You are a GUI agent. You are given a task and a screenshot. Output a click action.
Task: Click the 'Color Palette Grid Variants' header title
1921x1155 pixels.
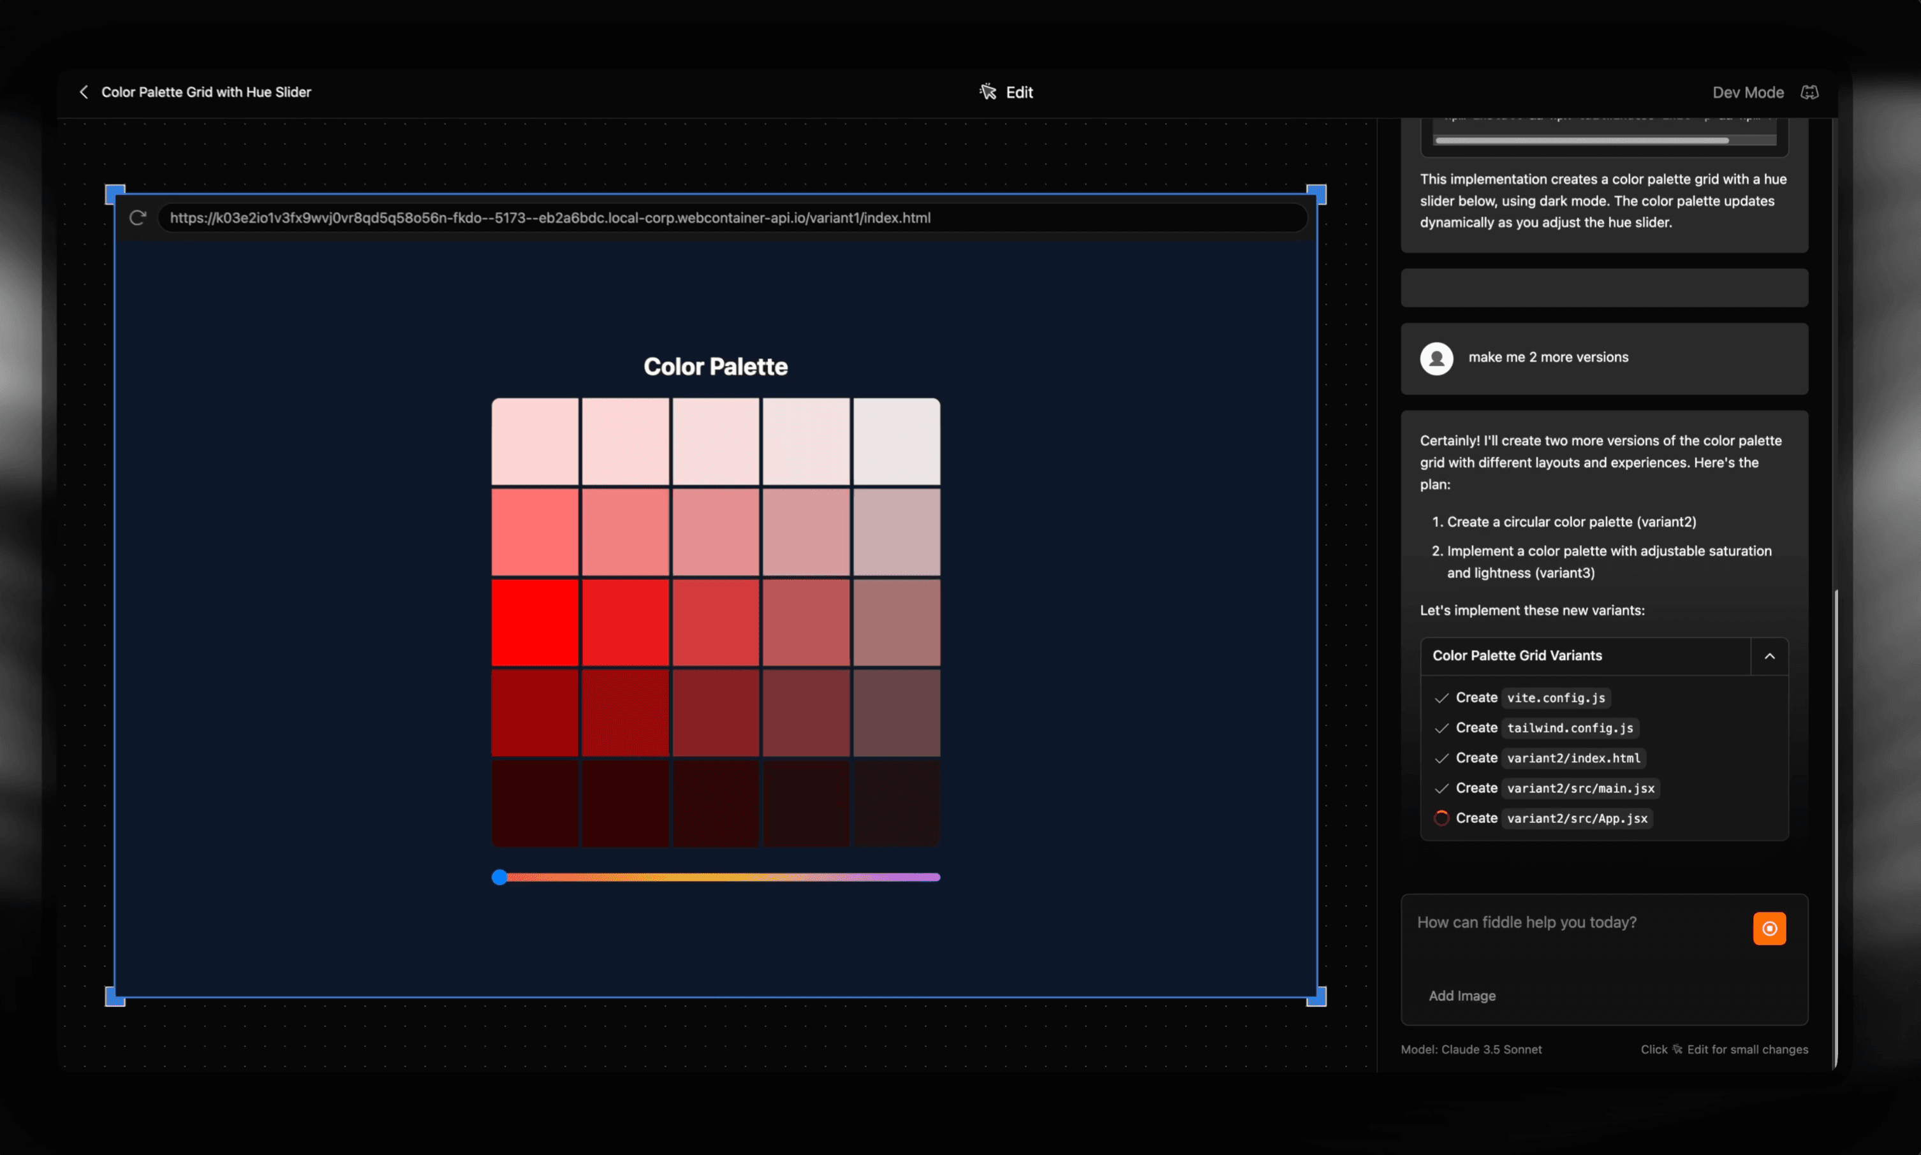coord(1517,656)
